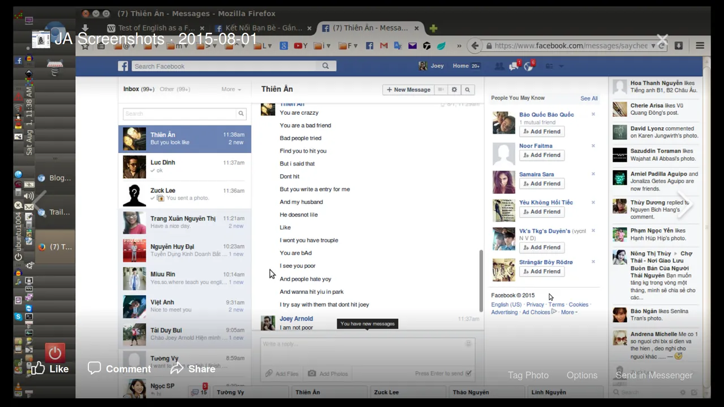Switch to the Other (99+) tab
The width and height of the screenshot is (724, 407).
point(174,89)
